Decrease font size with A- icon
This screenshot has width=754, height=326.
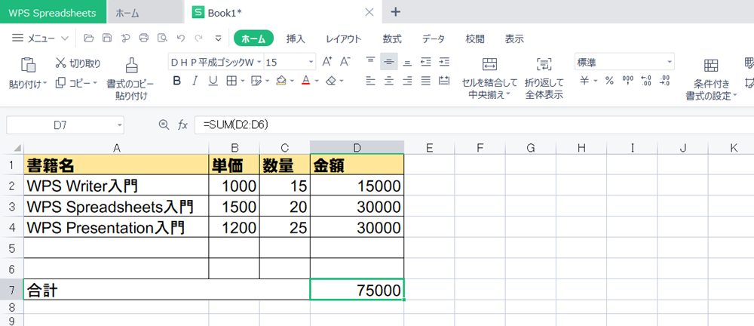[x=345, y=62]
